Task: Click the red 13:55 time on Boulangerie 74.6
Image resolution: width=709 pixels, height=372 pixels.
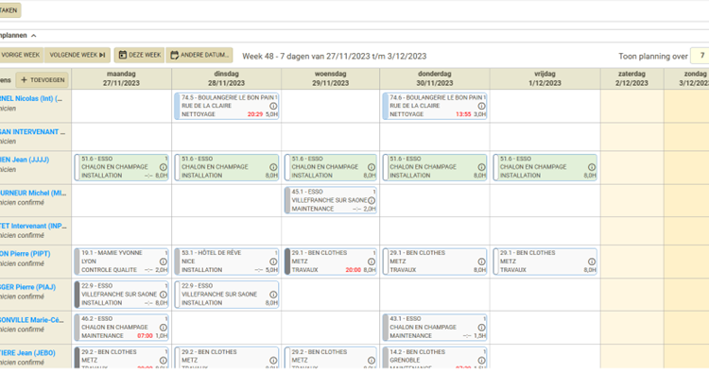Action: tap(463, 114)
